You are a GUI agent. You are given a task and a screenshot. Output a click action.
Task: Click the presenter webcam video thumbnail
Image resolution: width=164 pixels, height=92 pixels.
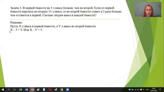pyautogui.click(x=148, y=9)
